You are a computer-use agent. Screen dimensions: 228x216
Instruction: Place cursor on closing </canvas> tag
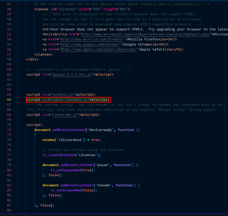point(43,54)
